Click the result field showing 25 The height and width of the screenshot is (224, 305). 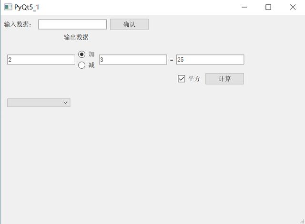210,59
